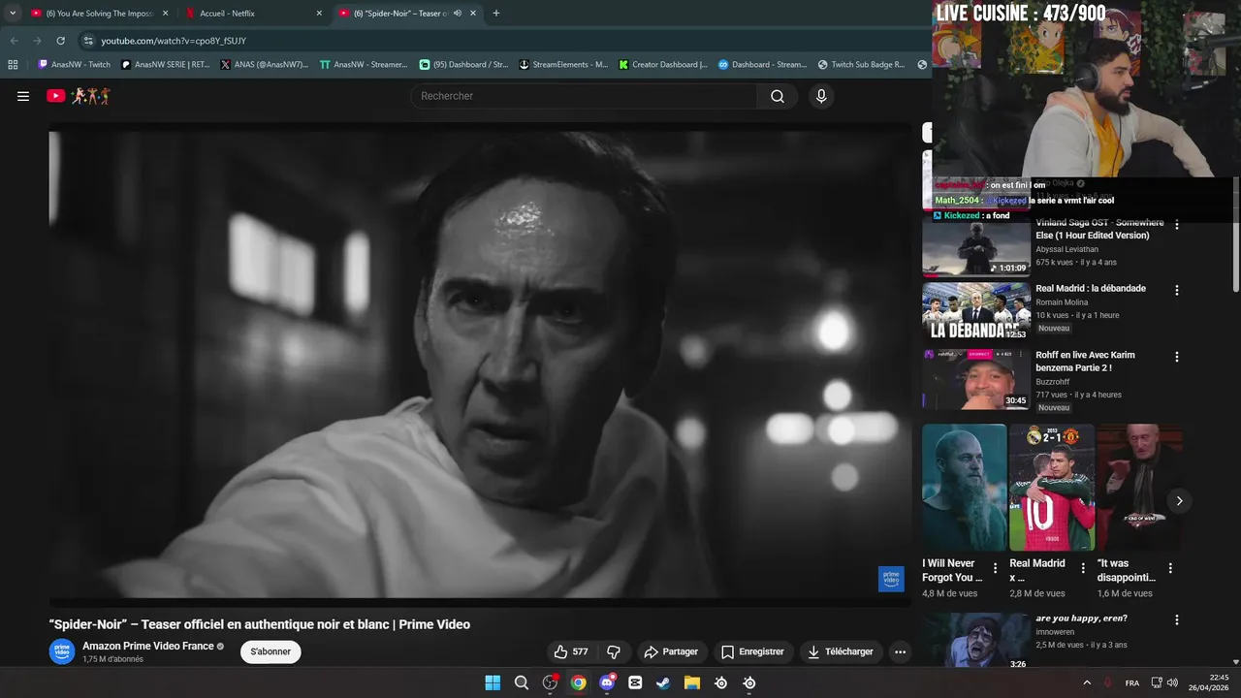Open the Rohff en live video thumbnail

point(976,378)
